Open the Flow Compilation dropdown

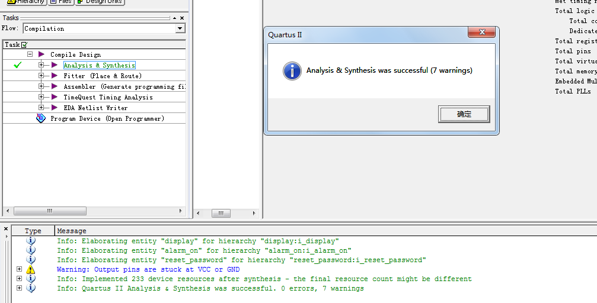coord(180,28)
